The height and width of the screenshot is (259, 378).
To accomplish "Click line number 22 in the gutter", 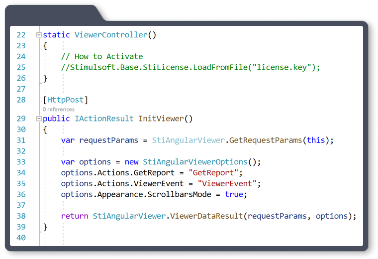I will (21, 35).
